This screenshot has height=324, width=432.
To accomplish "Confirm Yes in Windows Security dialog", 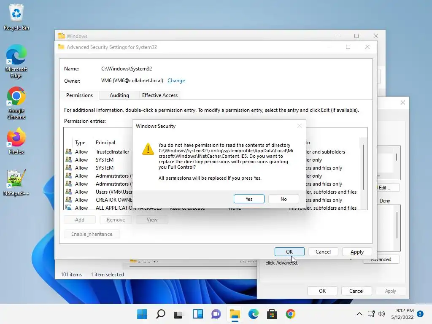I will (249, 199).
